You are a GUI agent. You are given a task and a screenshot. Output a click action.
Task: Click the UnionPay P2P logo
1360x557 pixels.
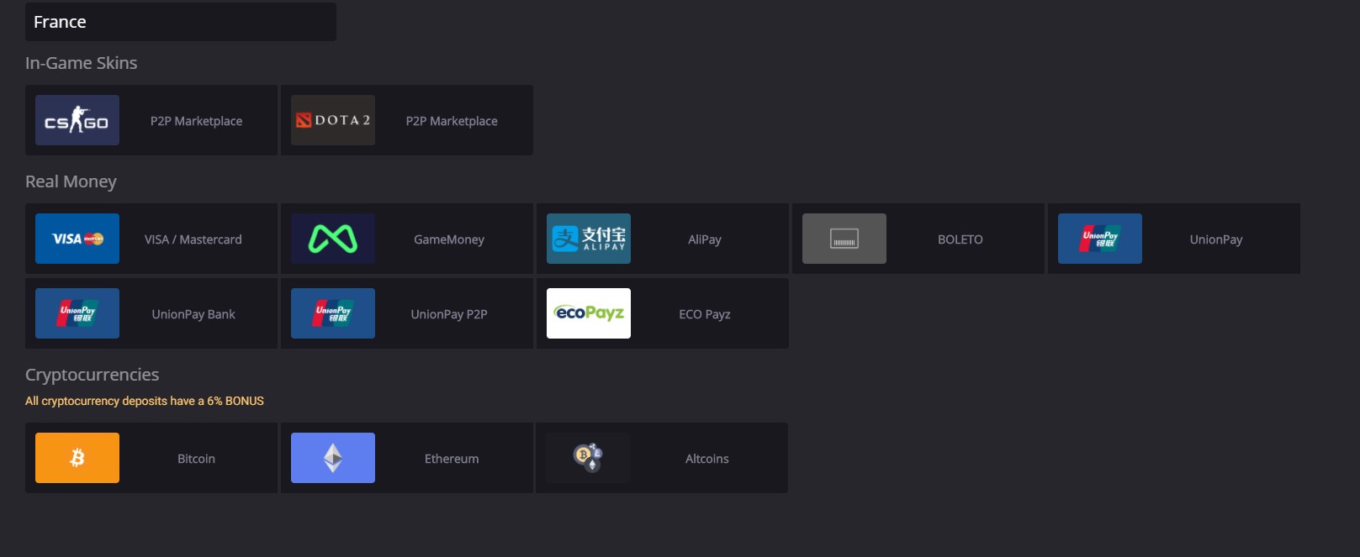pos(333,313)
